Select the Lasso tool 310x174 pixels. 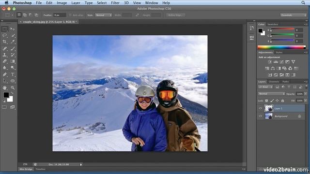click(x=5, y=35)
